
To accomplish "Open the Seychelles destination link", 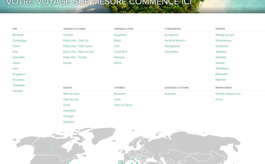I will coord(171,52).
